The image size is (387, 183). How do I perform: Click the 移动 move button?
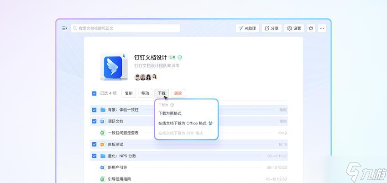point(145,93)
